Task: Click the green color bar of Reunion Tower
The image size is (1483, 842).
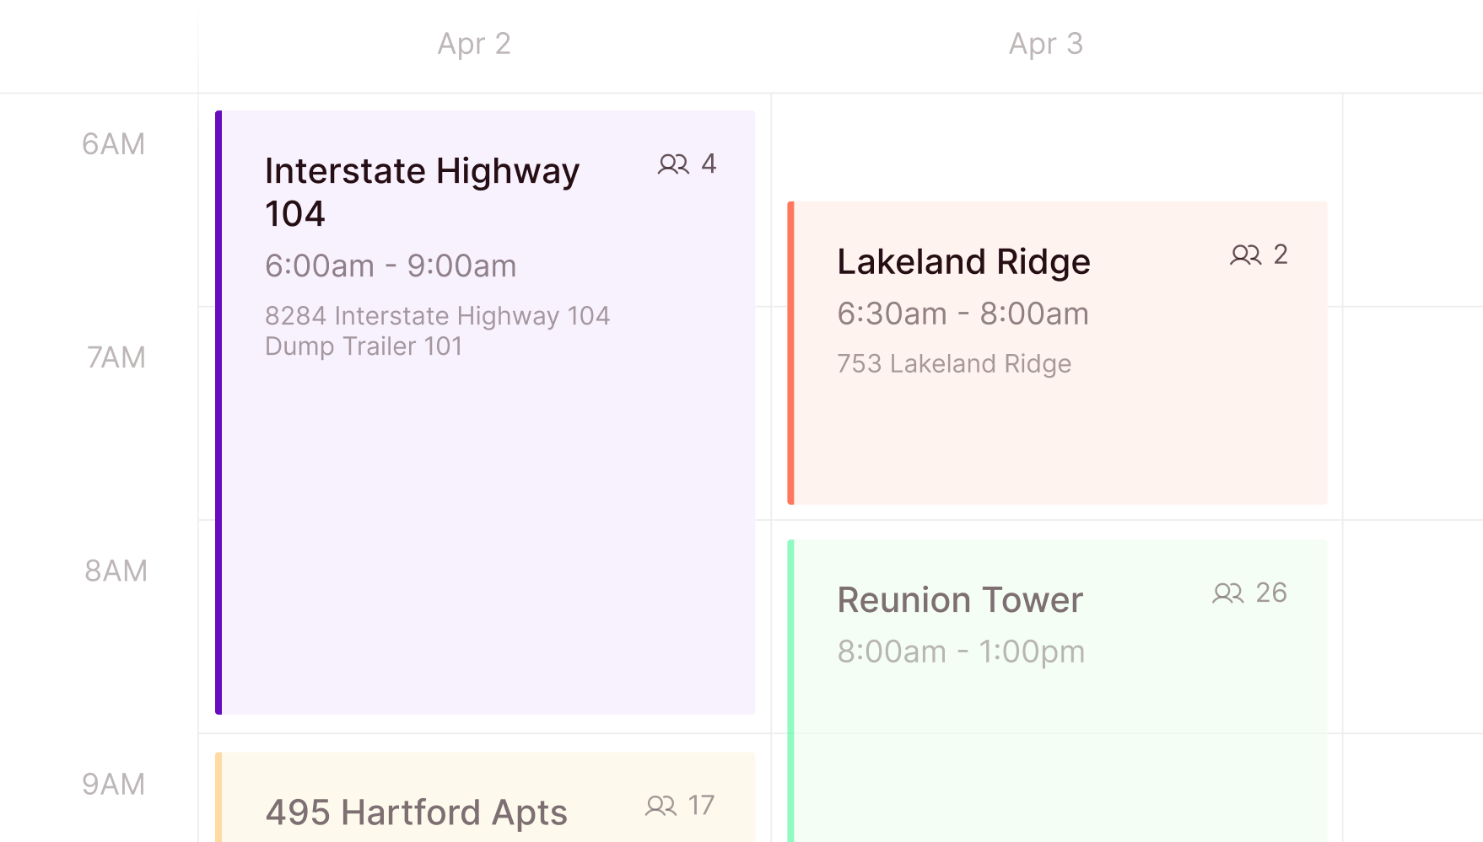Action: tap(790, 690)
